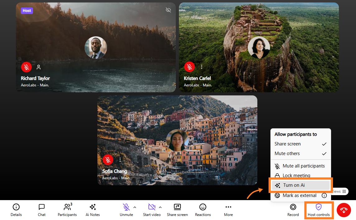356x220 pixels.
Task: Click the Sofia Chang name label
Action: click(x=115, y=171)
